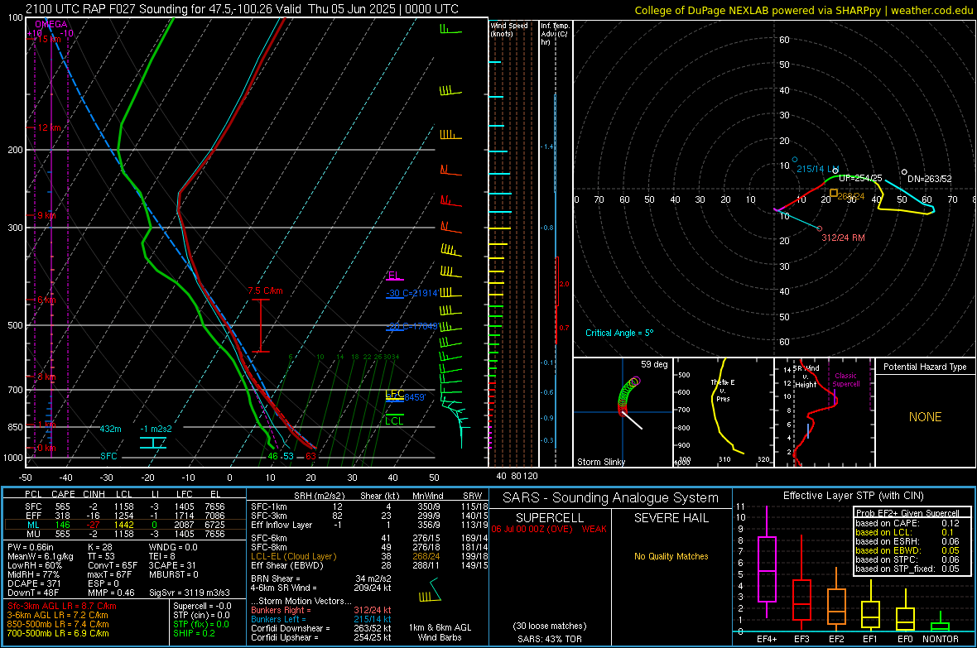The height and width of the screenshot is (648, 977).
Task: Select the '-20 C=17049'' height label
Action: coord(411,326)
